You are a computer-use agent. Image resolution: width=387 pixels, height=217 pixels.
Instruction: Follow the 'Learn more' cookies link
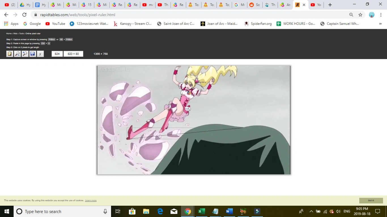(91, 201)
